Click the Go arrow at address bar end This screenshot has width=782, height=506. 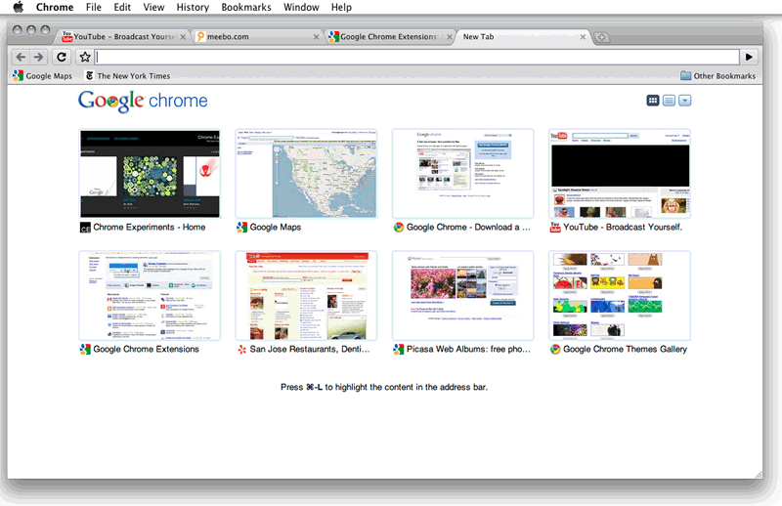[x=749, y=57]
